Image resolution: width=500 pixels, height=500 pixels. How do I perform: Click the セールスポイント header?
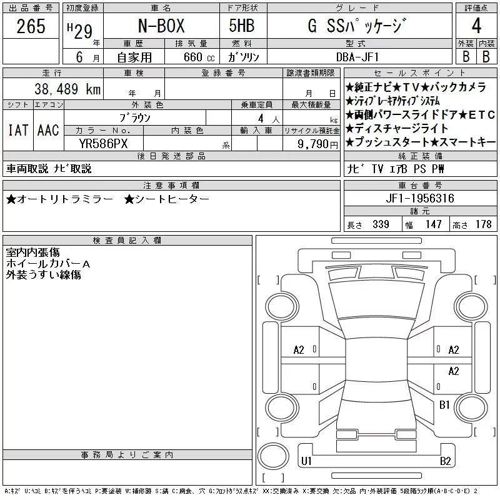coord(420,73)
